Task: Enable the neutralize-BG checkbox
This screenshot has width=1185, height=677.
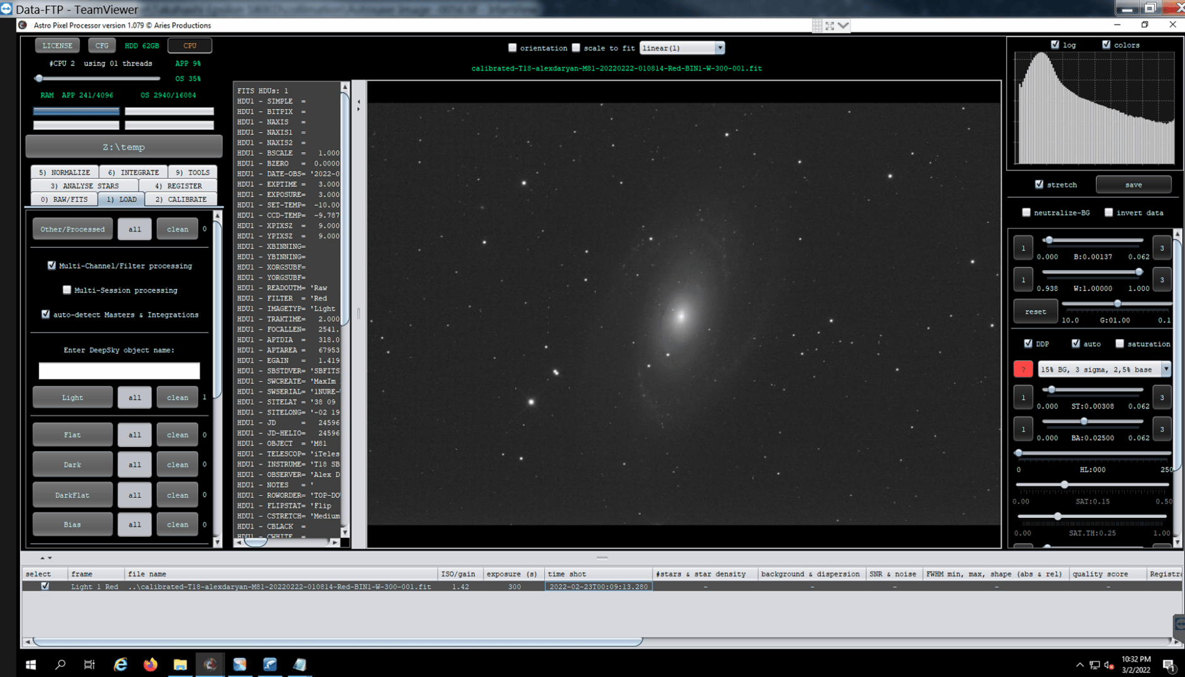Action: 1026,213
